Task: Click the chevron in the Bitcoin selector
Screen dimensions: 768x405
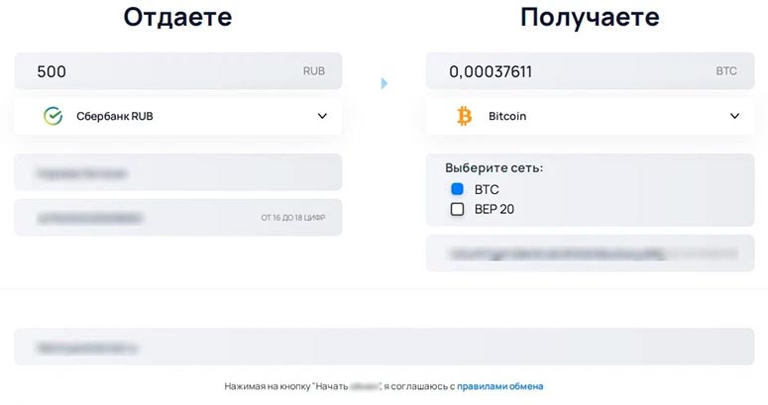Action: [x=734, y=116]
